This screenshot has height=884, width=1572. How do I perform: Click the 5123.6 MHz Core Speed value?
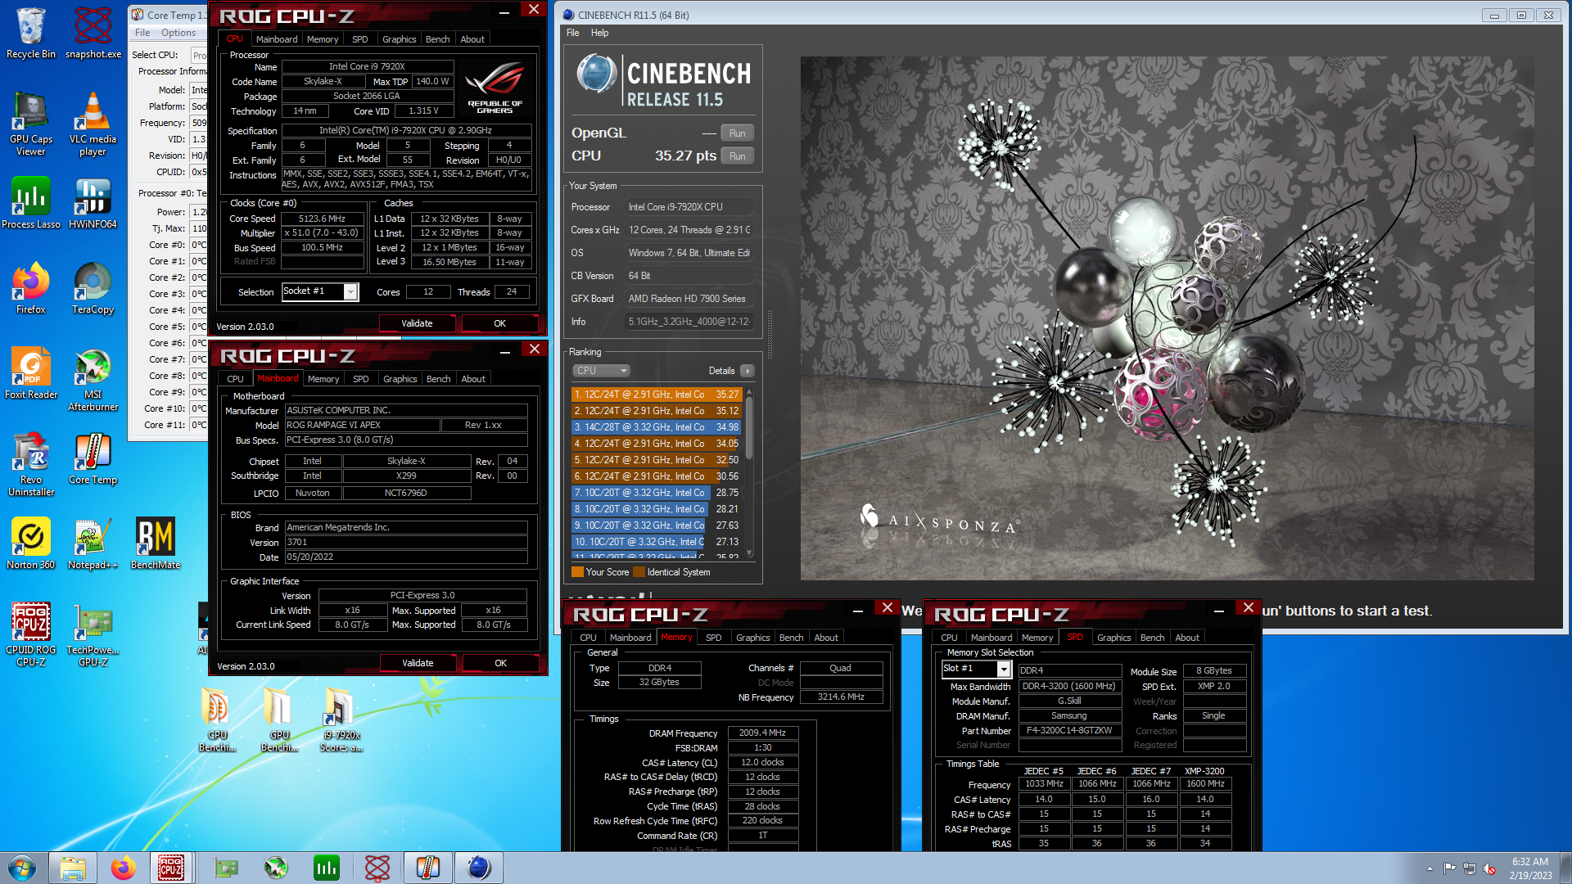pyautogui.click(x=322, y=219)
